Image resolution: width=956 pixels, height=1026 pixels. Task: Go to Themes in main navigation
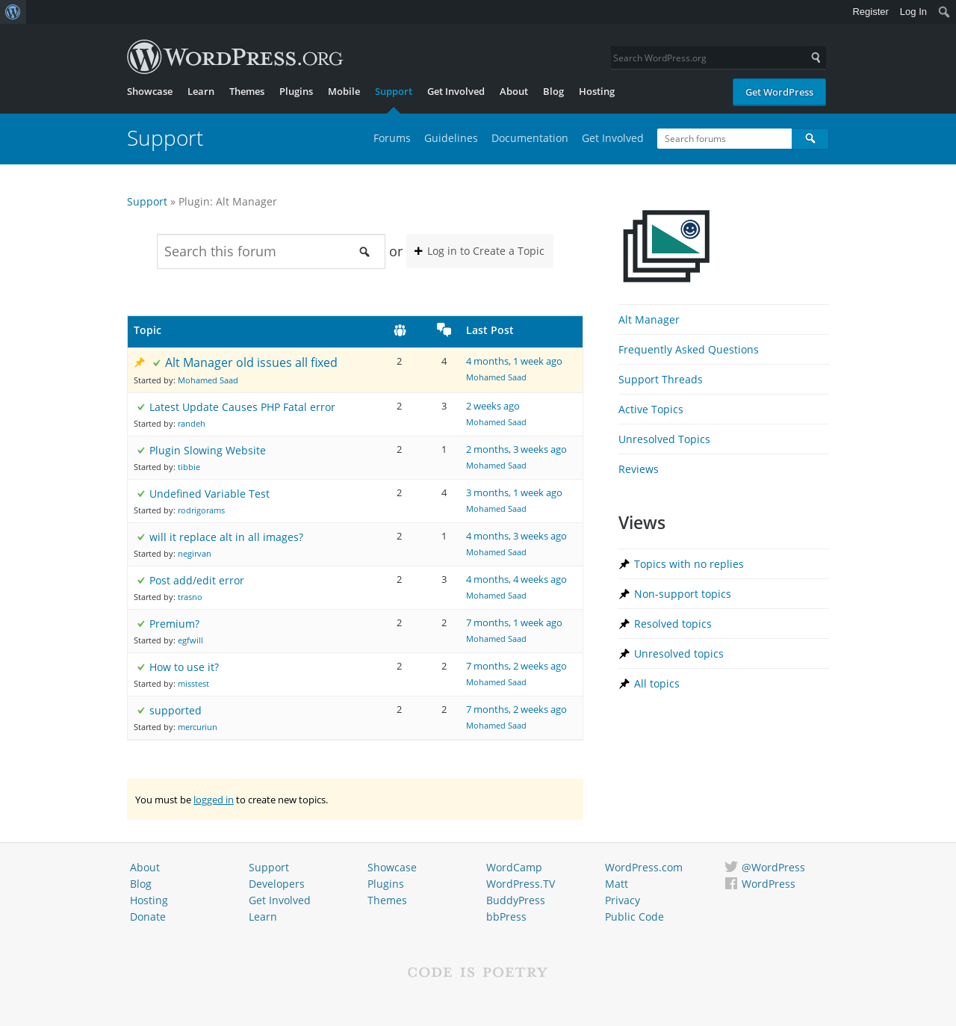[246, 91]
